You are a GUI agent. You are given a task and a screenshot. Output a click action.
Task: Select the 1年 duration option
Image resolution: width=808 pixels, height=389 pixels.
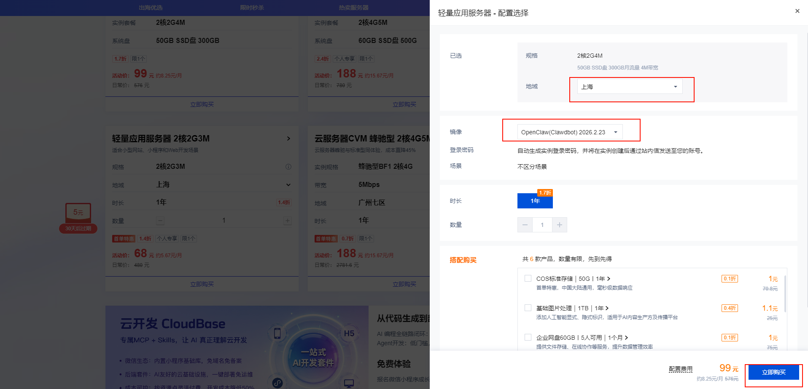(535, 201)
